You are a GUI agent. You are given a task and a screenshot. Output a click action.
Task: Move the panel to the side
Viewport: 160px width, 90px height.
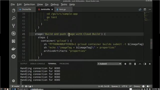pyautogui.click(x=145, y=64)
